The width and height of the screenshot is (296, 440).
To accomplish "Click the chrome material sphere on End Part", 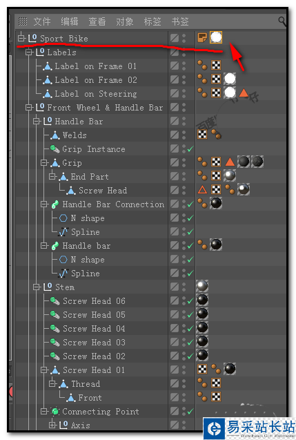I will click(x=230, y=175).
